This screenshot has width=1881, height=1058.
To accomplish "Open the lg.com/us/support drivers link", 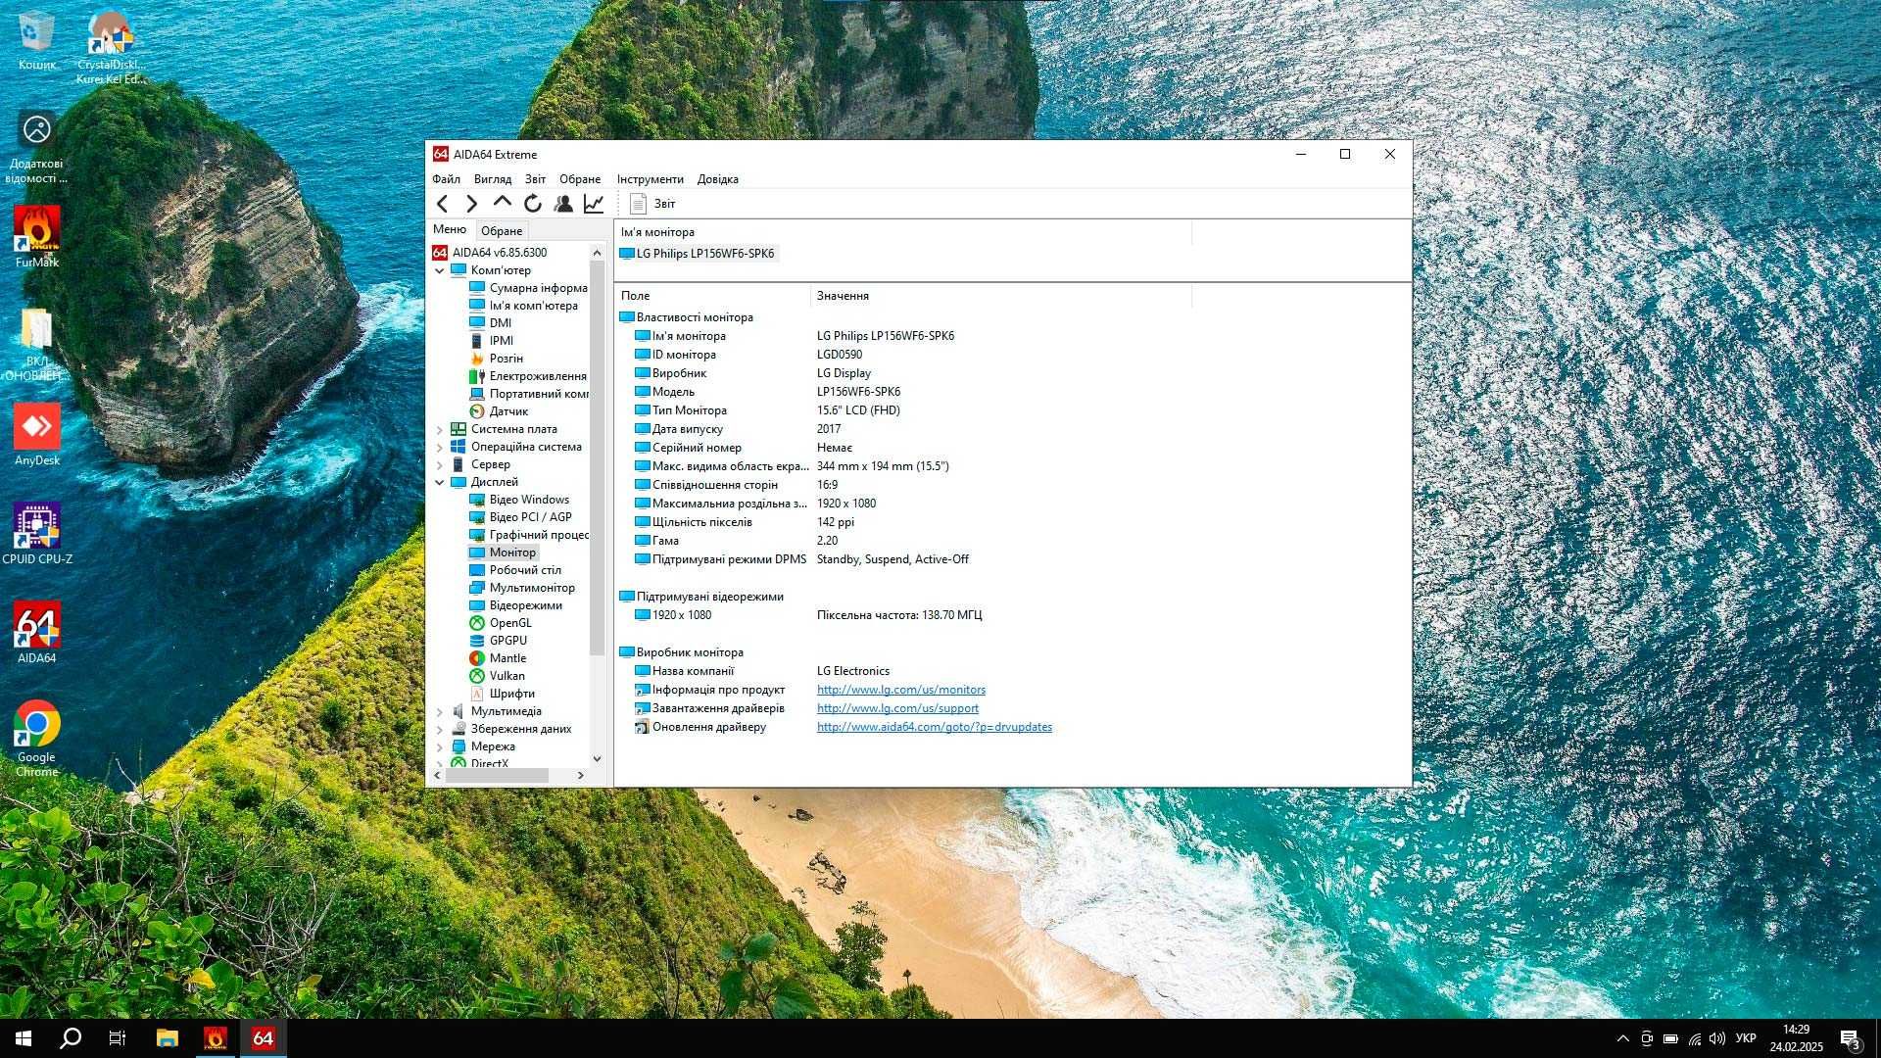I will [897, 708].
